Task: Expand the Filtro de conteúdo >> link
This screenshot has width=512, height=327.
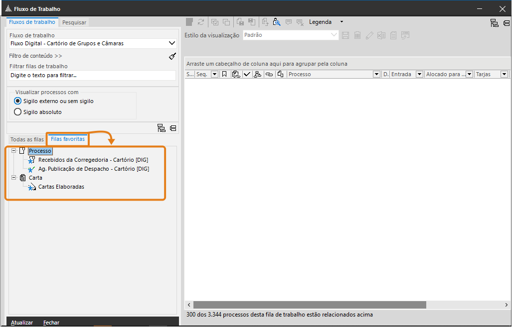Action: [35, 56]
